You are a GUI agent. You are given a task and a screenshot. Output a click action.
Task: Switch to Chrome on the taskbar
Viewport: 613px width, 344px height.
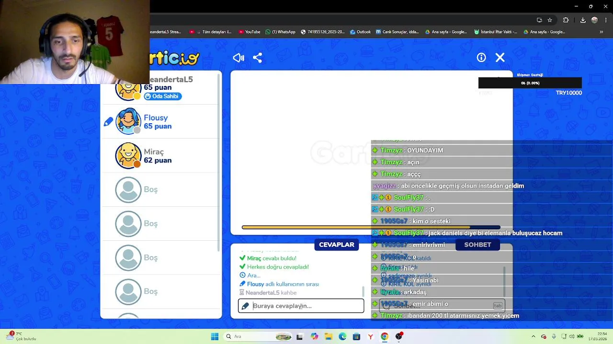(x=385, y=336)
